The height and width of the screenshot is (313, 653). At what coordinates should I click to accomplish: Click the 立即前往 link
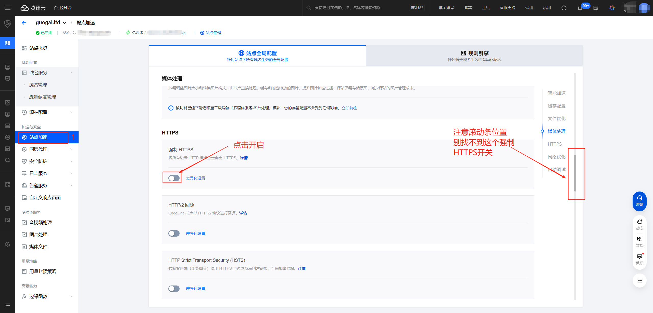tap(349, 108)
